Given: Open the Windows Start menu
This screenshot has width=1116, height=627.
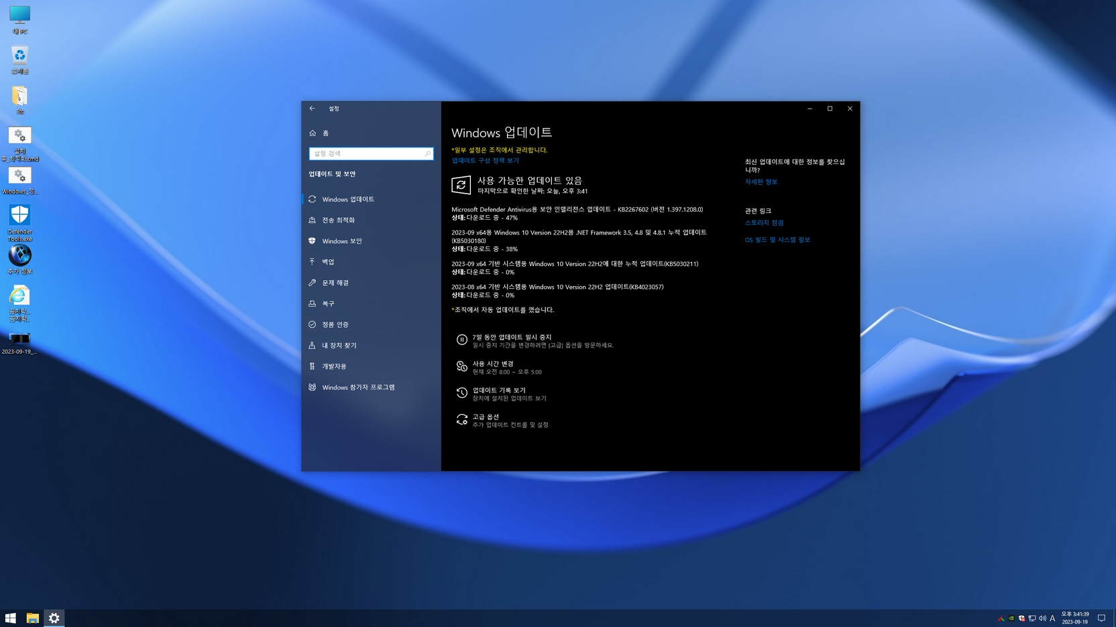Looking at the screenshot, I should tap(11, 618).
